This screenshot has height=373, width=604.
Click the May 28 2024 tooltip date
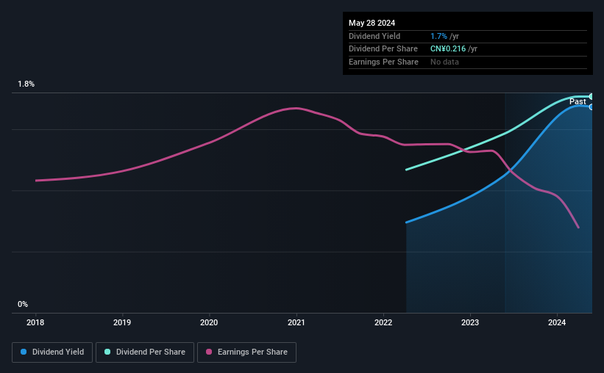[x=372, y=21]
